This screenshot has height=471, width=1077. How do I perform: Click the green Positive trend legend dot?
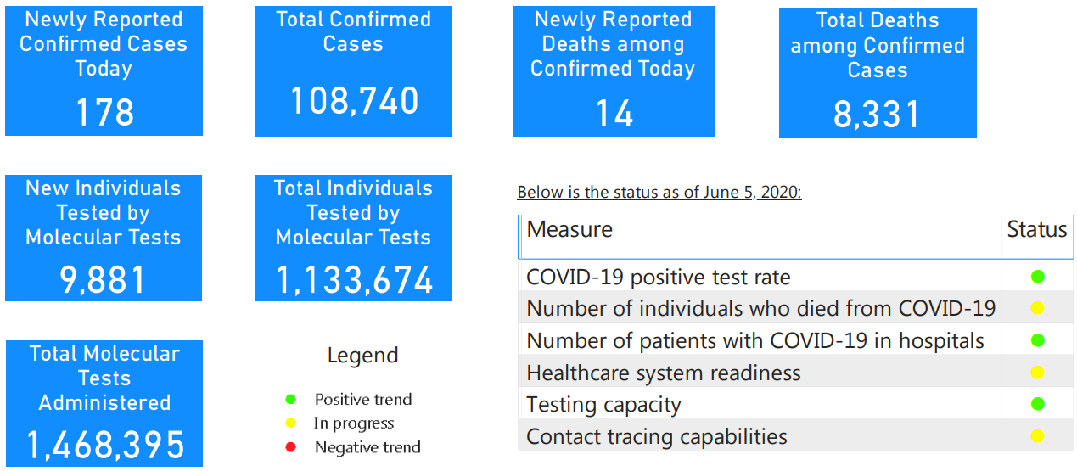(291, 399)
